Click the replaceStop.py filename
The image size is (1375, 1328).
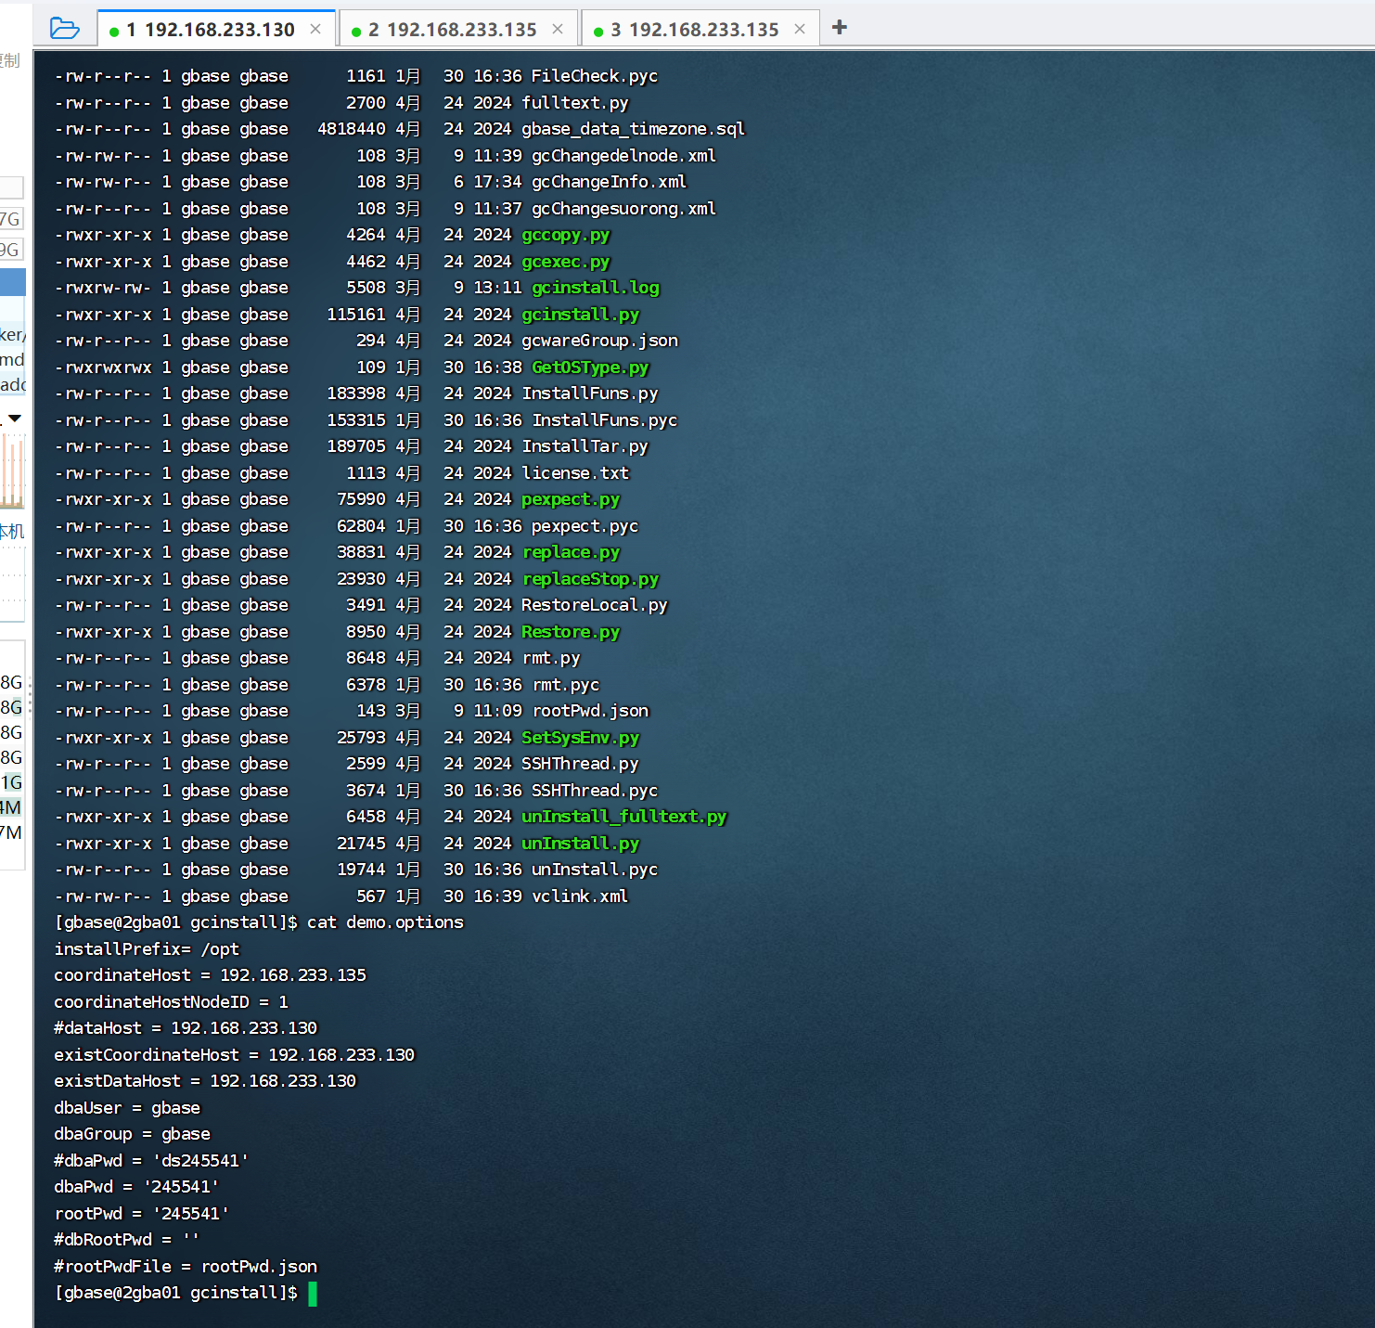coord(590,579)
